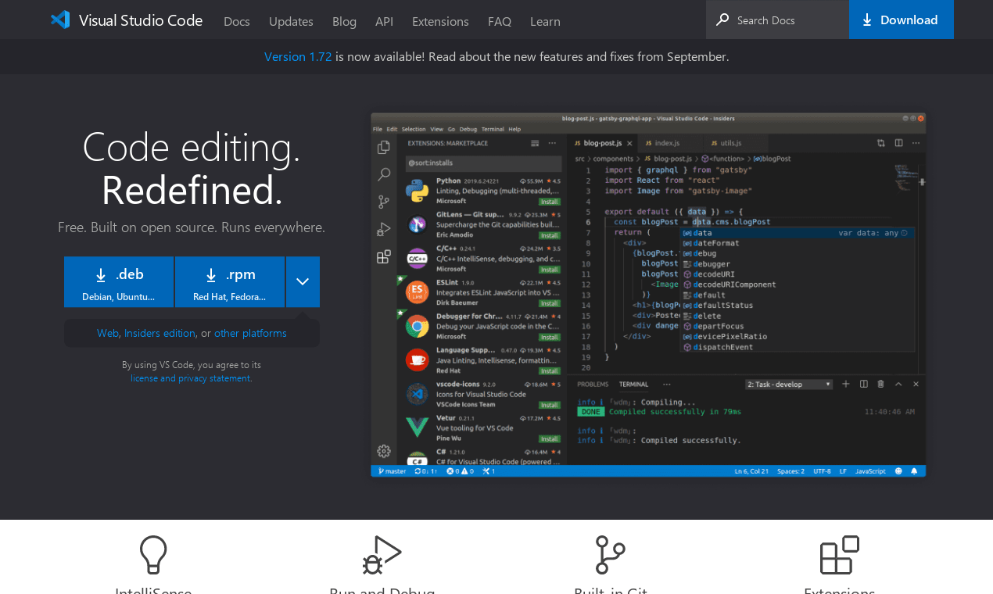Viewport: 993px width, 594px height.
Task: Click the Manage gear icon in screenshot activity bar
Action: click(x=383, y=450)
